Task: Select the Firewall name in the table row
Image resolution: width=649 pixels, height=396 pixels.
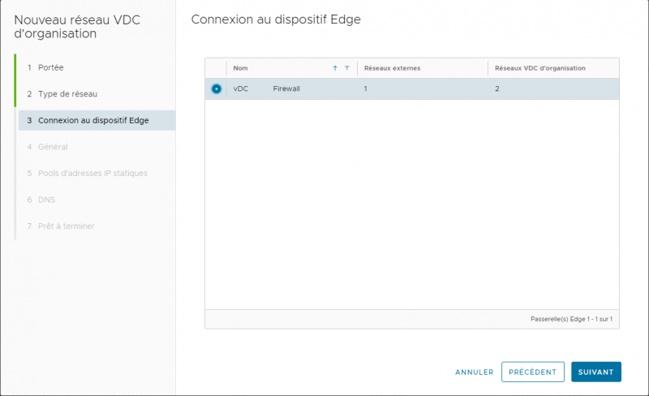Action: 286,88
